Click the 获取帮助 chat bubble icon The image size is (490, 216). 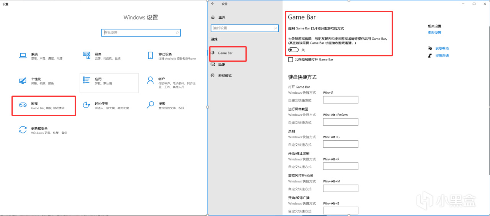pos(430,49)
